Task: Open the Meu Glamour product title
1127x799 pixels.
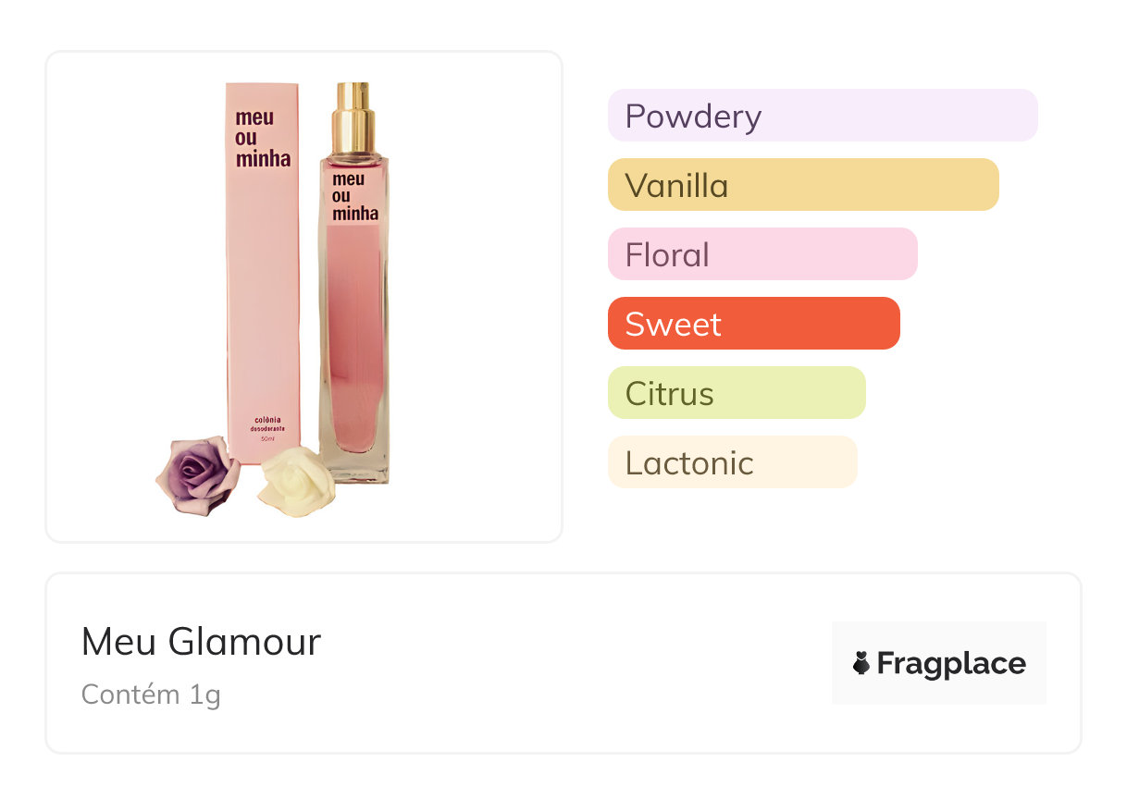Action: (201, 642)
